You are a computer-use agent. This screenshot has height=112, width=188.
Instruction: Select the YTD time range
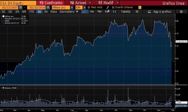[x=32, y=12]
